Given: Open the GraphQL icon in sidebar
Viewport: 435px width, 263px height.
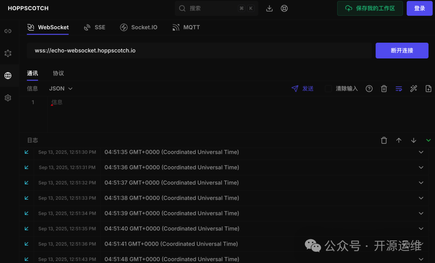Looking at the screenshot, I should [8, 53].
